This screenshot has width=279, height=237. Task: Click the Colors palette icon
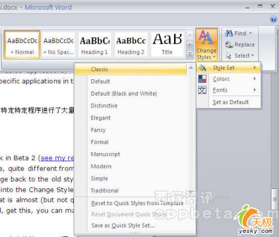point(203,79)
